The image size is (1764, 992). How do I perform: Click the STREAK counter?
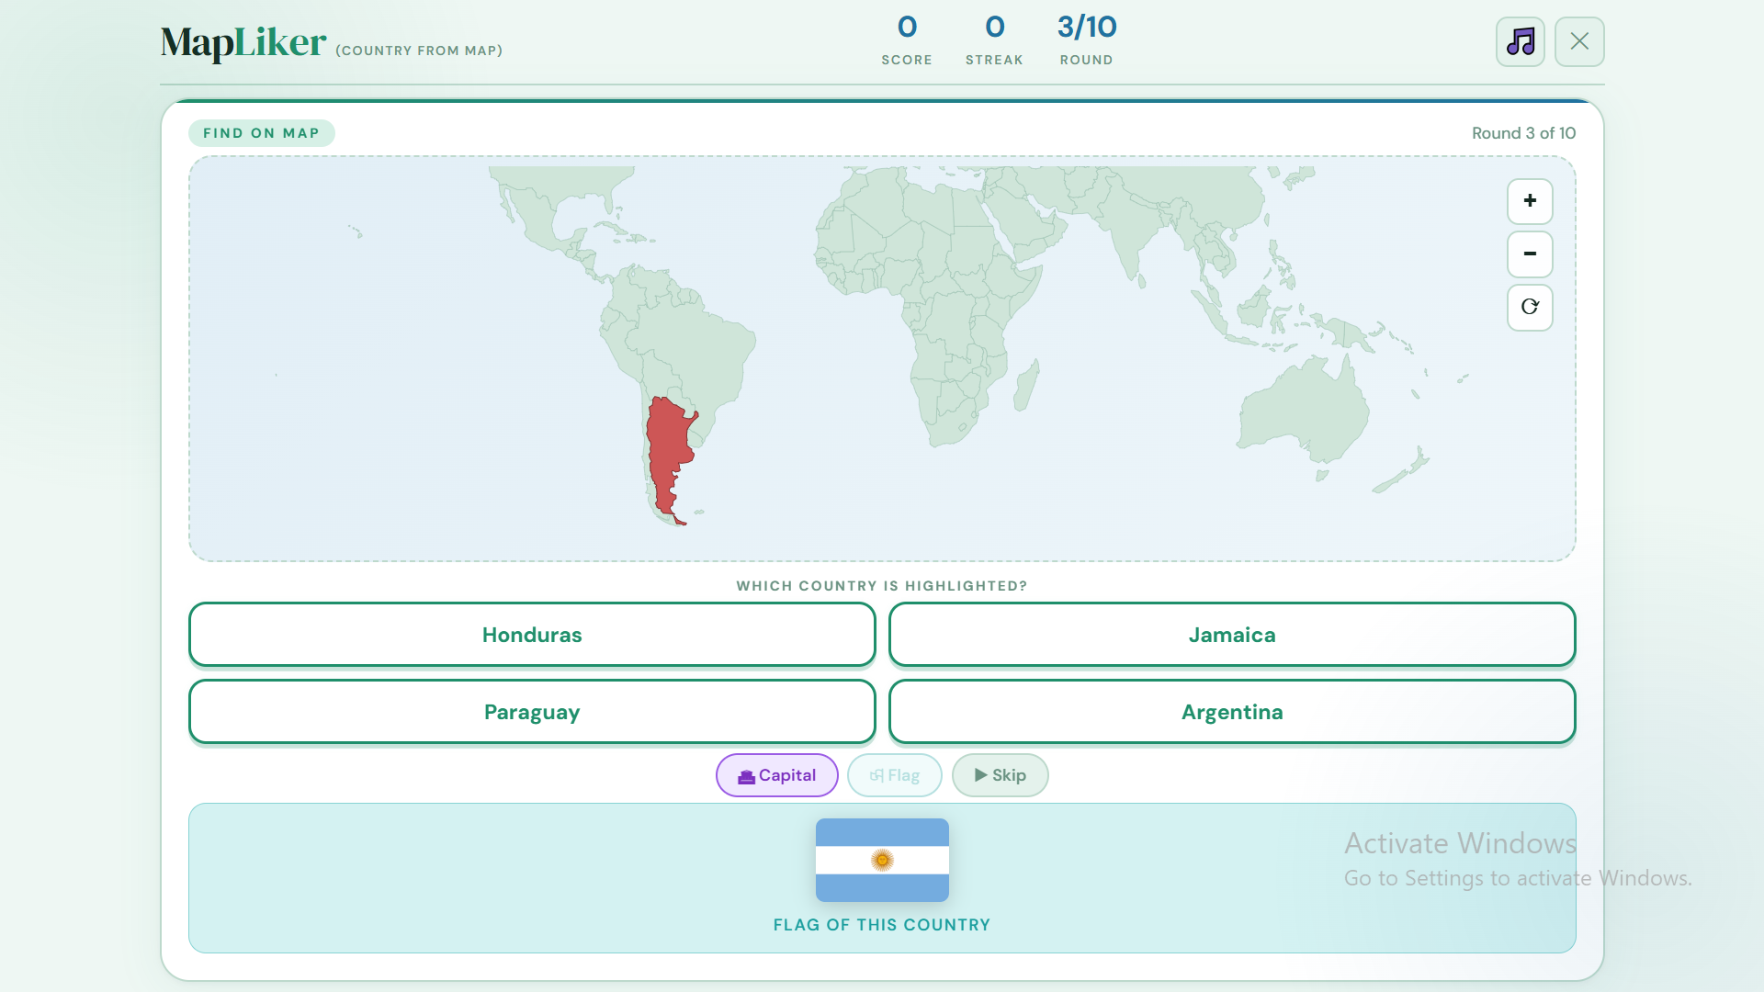pyautogui.click(x=994, y=40)
